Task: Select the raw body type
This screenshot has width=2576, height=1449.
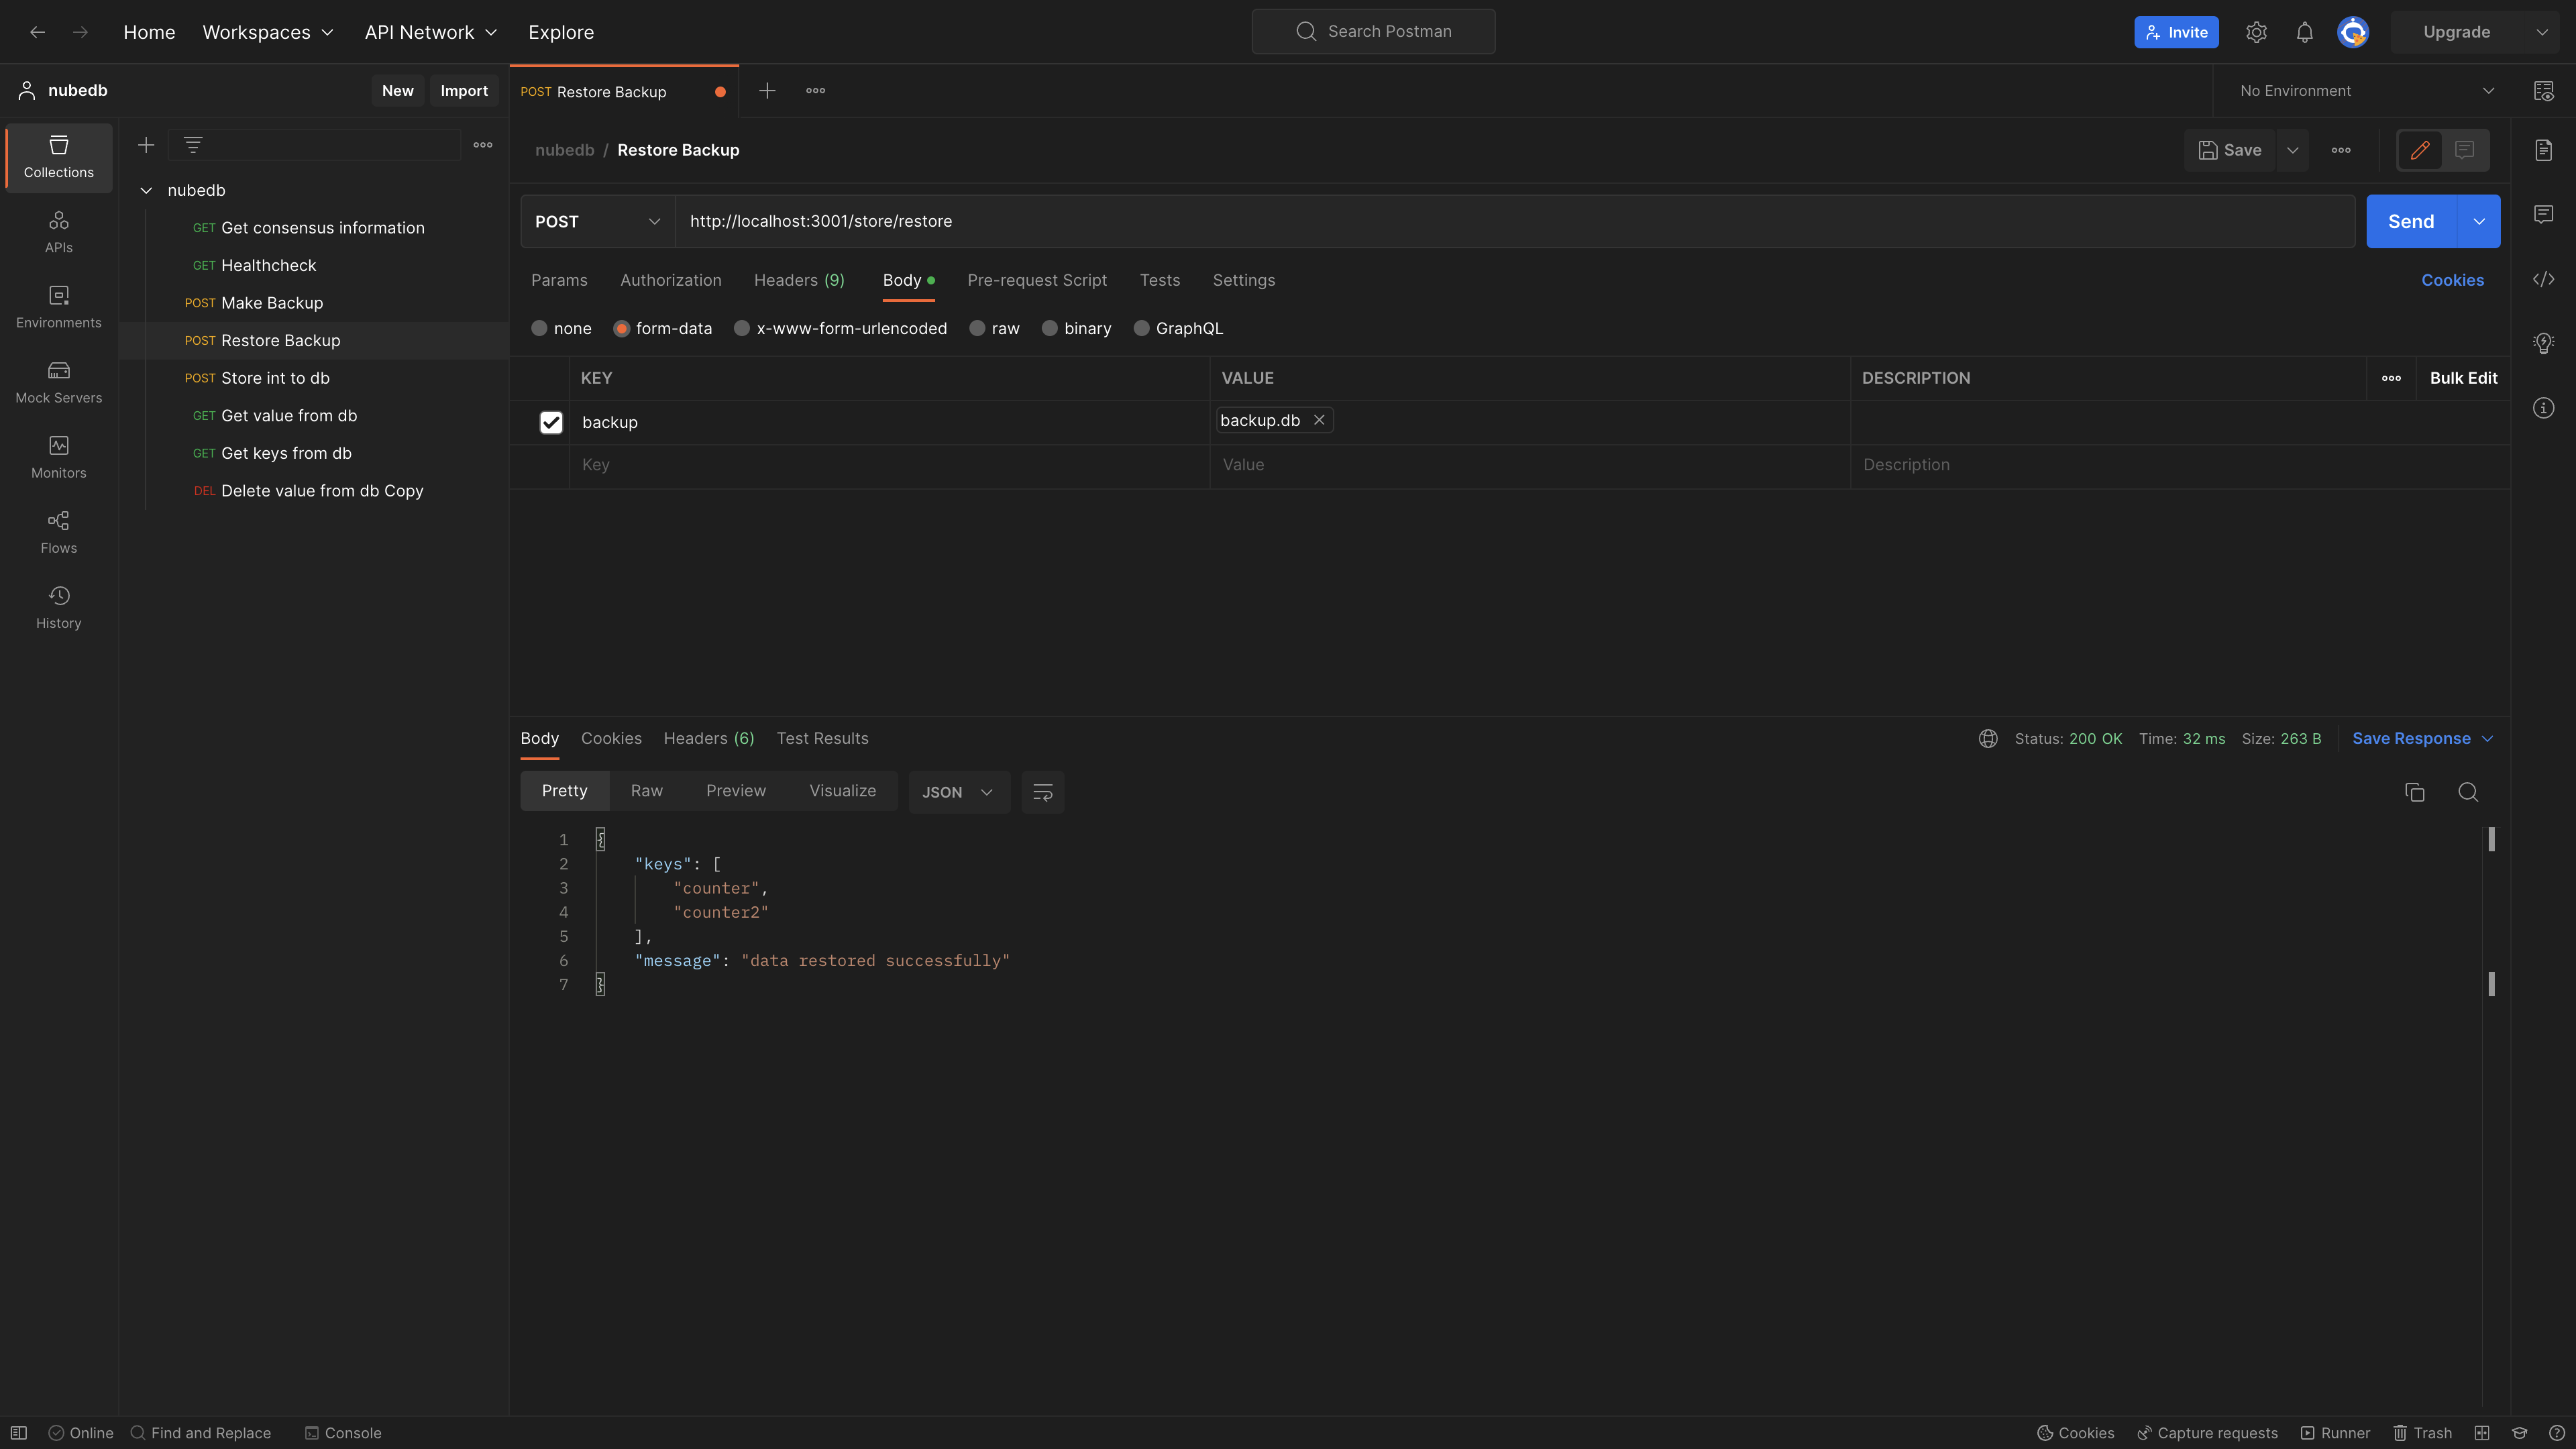Action: point(978,328)
